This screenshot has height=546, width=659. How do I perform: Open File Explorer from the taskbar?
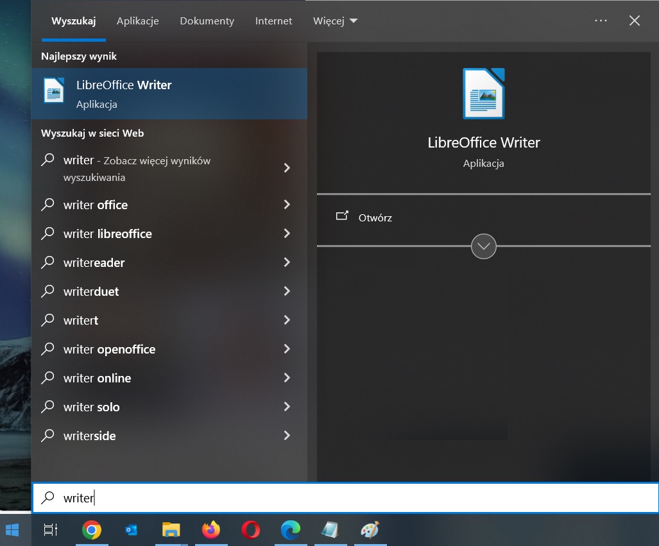[171, 530]
